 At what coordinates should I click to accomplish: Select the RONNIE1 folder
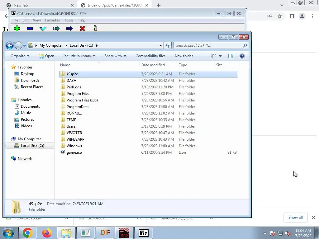point(149,113)
